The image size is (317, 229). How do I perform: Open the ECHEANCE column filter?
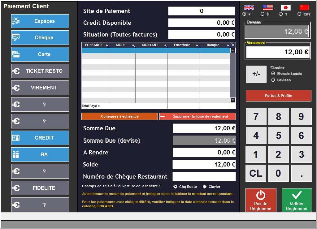pos(107,45)
